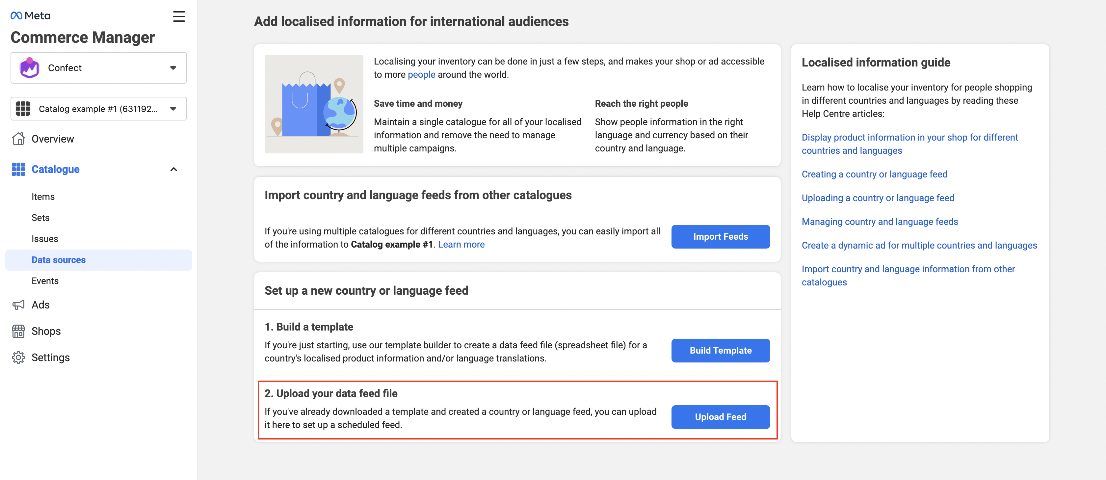Click '1. Build a template' step title
This screenshot has width=1106, height=480.
[309, 327]
